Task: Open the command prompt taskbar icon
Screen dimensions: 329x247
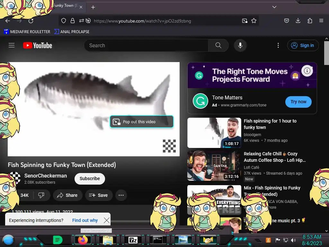Action: [157, 240]
